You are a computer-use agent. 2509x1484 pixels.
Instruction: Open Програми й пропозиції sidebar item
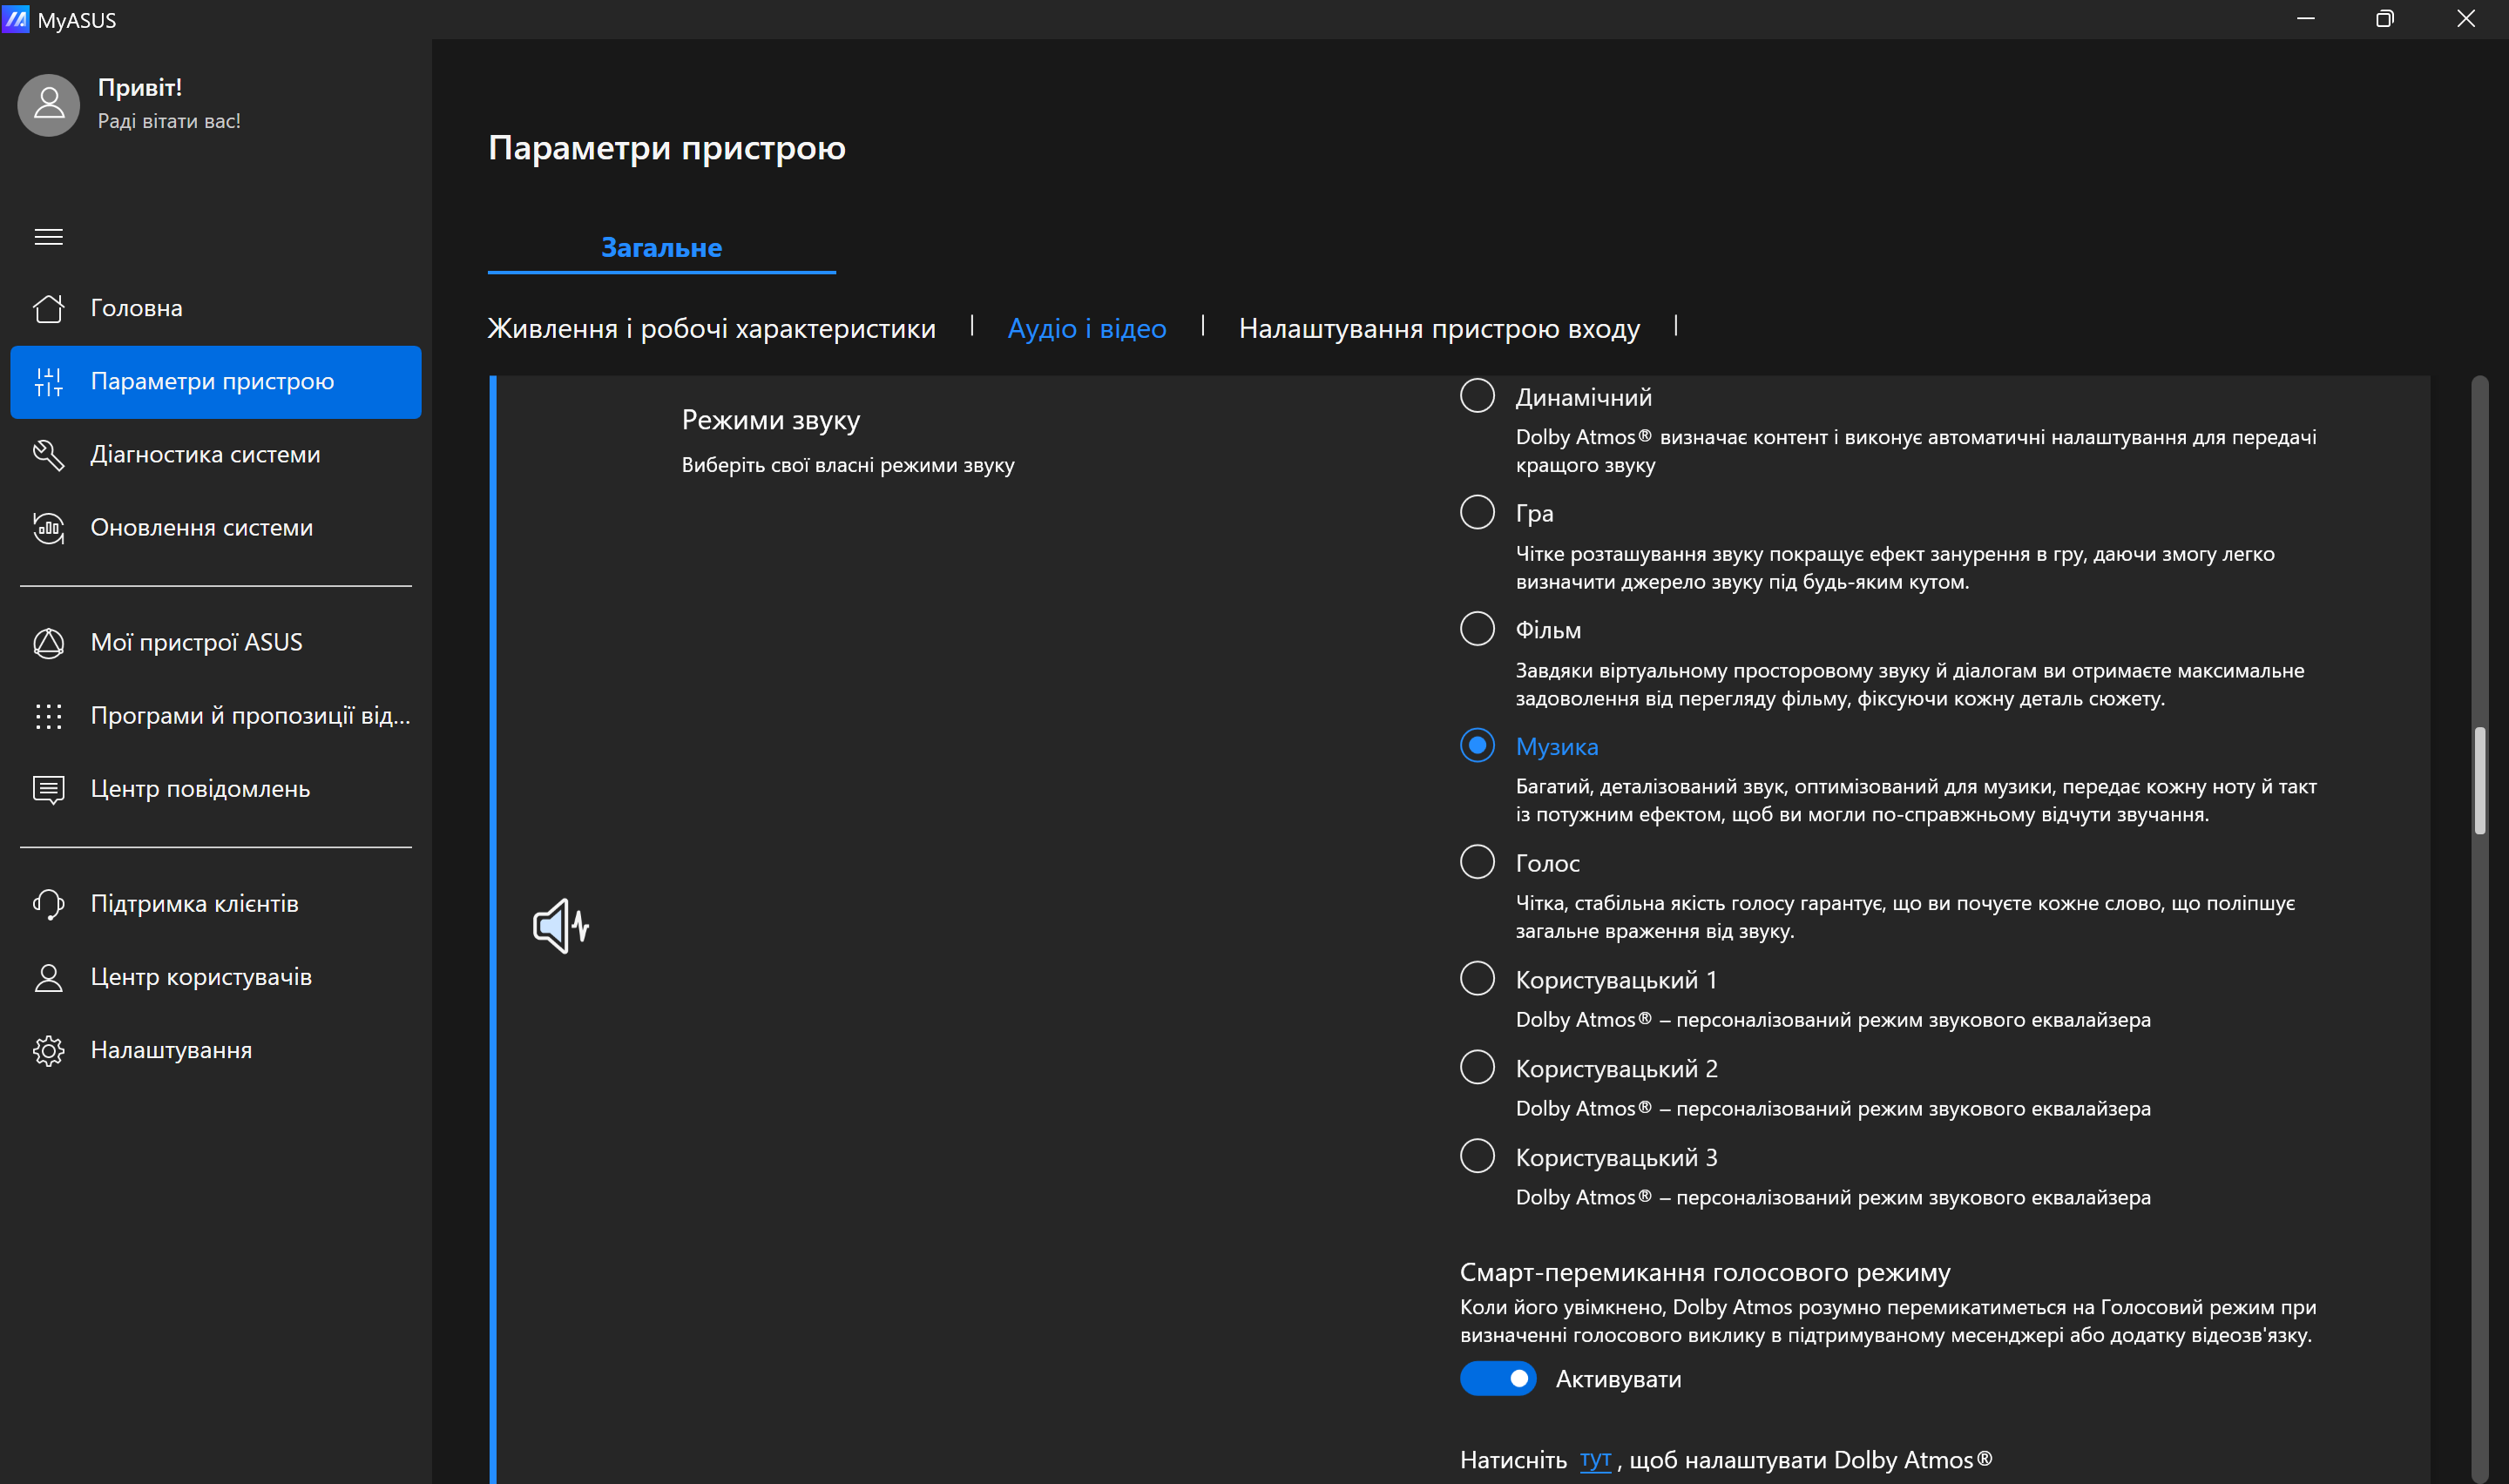pyautogui.click(x=250, y=716)
